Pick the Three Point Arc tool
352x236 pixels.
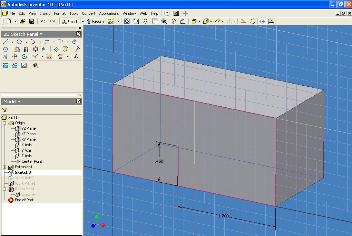click(x=33, y=42)
